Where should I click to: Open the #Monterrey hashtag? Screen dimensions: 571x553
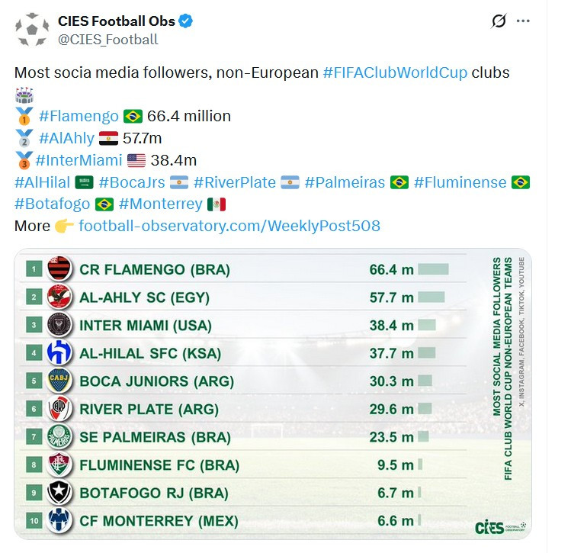point(161,204)
